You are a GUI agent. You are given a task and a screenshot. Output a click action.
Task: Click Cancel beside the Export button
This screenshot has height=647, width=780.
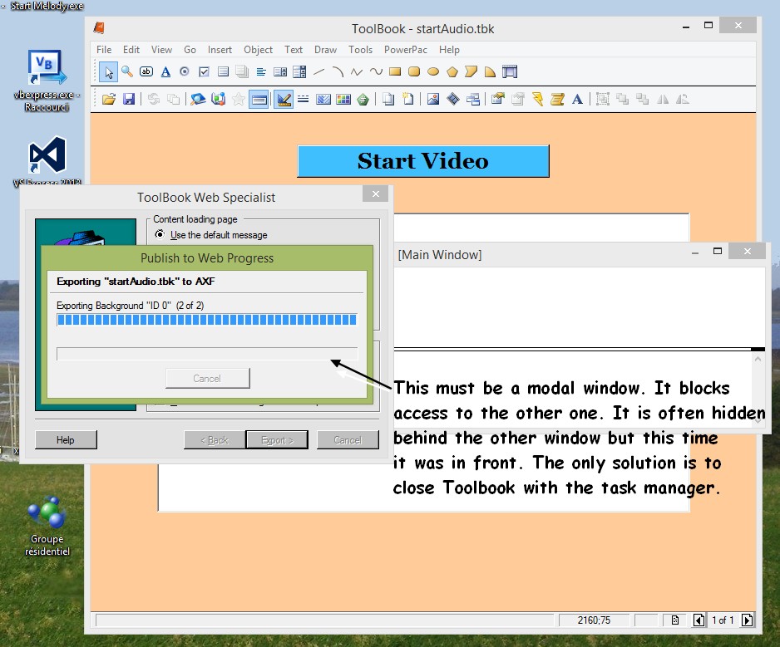pos(348,440)
